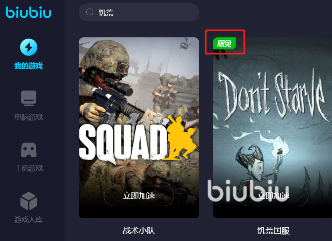Open the game library cube icon
Viewport: 332px width, 241px height.
coord(29,201)
